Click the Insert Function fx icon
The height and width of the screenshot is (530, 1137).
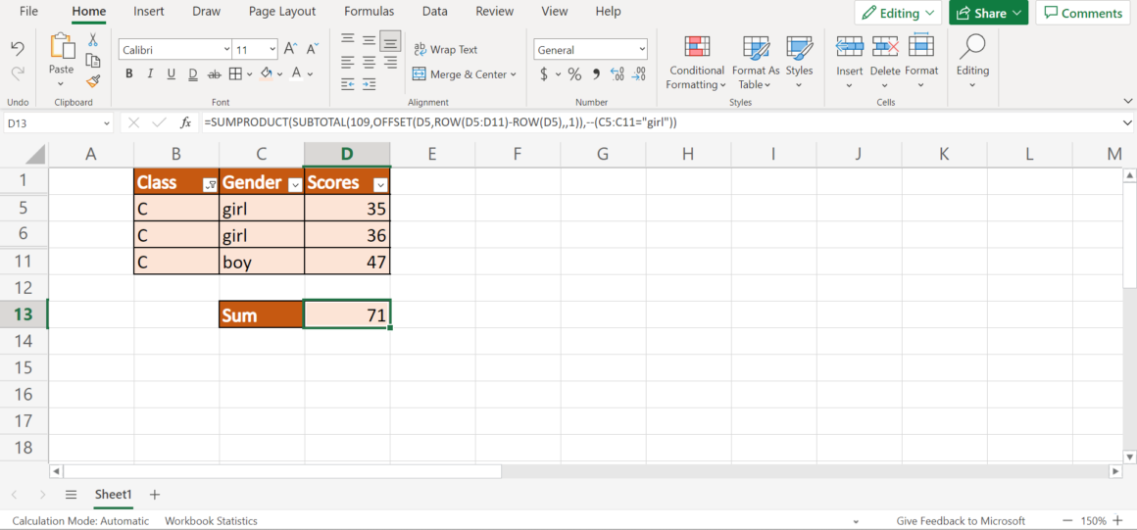coord(185,122)
